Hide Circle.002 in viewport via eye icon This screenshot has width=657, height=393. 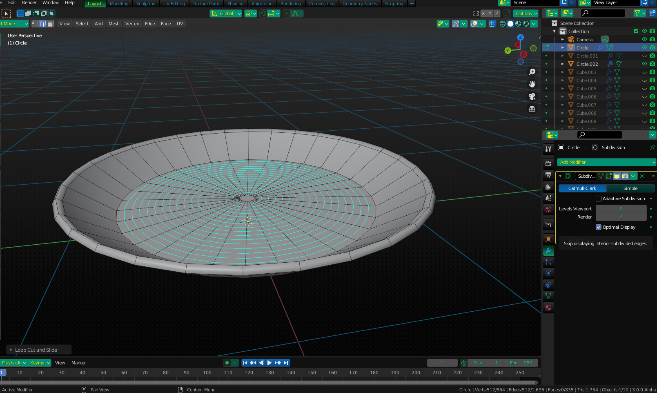coord(644,64)
